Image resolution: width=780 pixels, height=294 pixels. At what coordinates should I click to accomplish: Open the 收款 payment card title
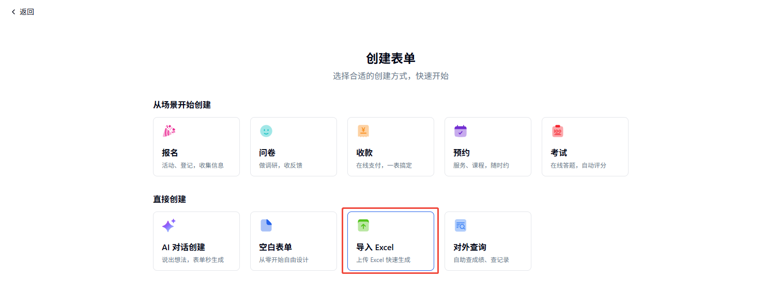[x=364, y=153]
